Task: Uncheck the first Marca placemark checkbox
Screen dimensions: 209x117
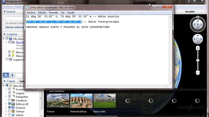Action: tap(9, 52)
